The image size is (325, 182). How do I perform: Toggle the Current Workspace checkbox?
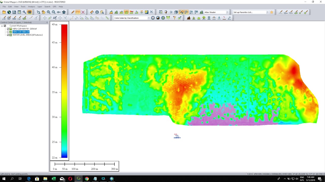pos(5,26)
